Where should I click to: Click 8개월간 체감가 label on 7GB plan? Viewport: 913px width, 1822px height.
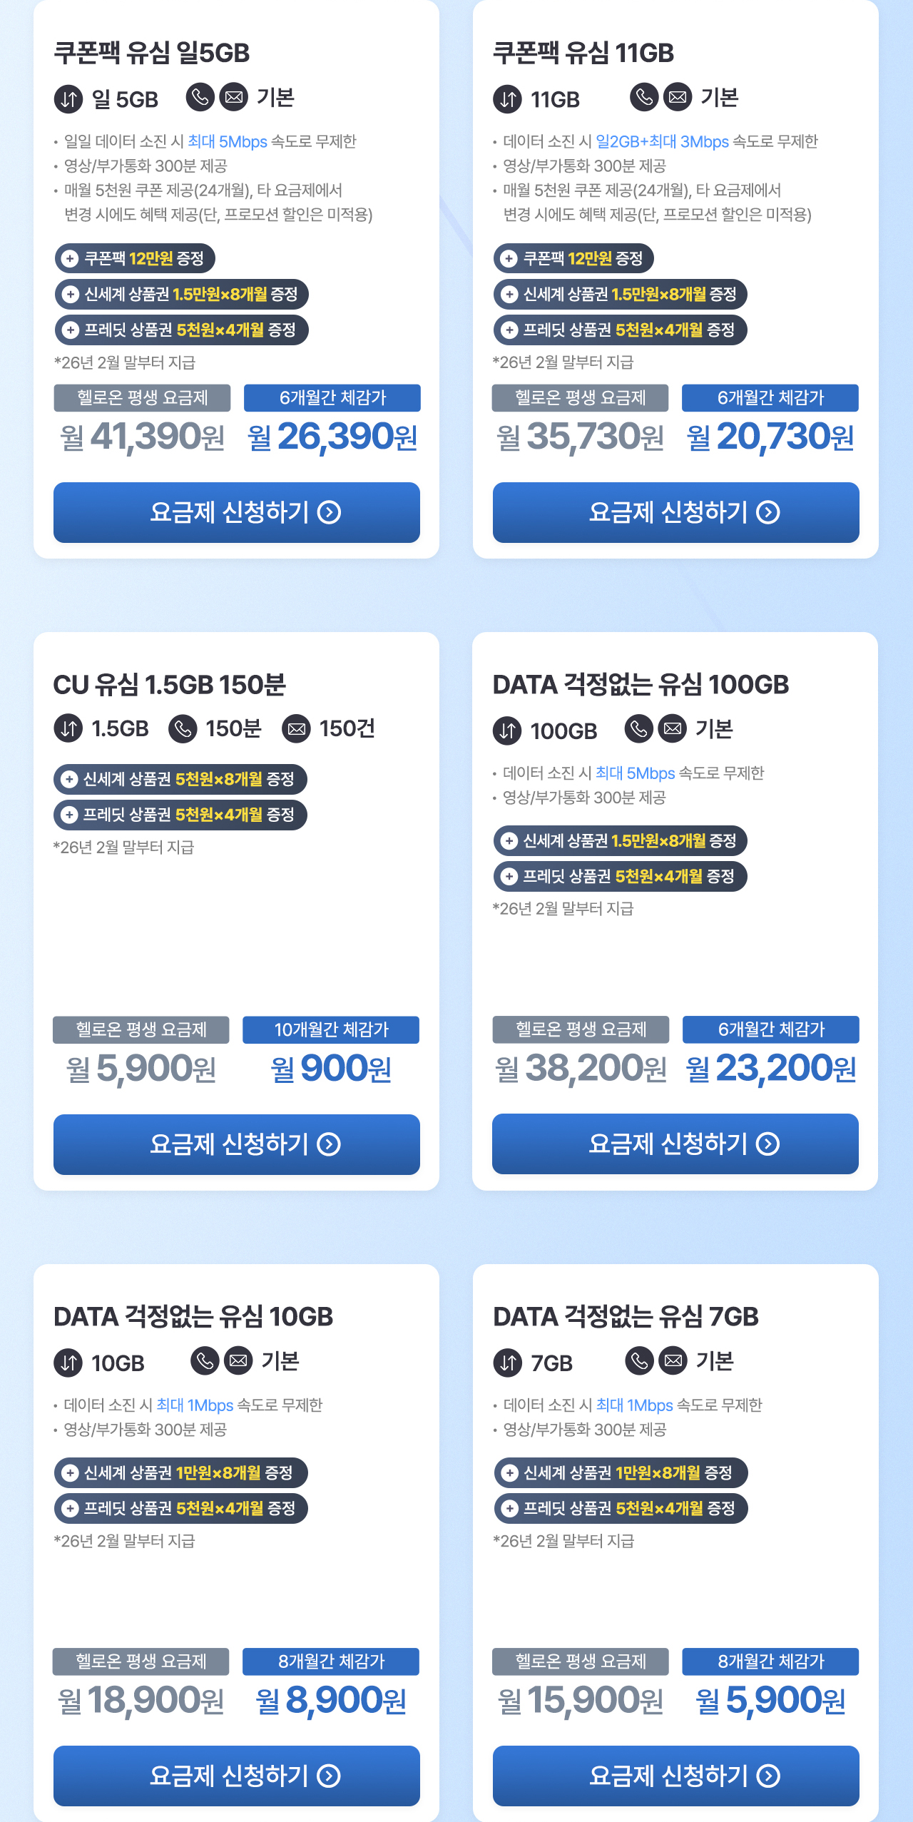[770, 1661]
